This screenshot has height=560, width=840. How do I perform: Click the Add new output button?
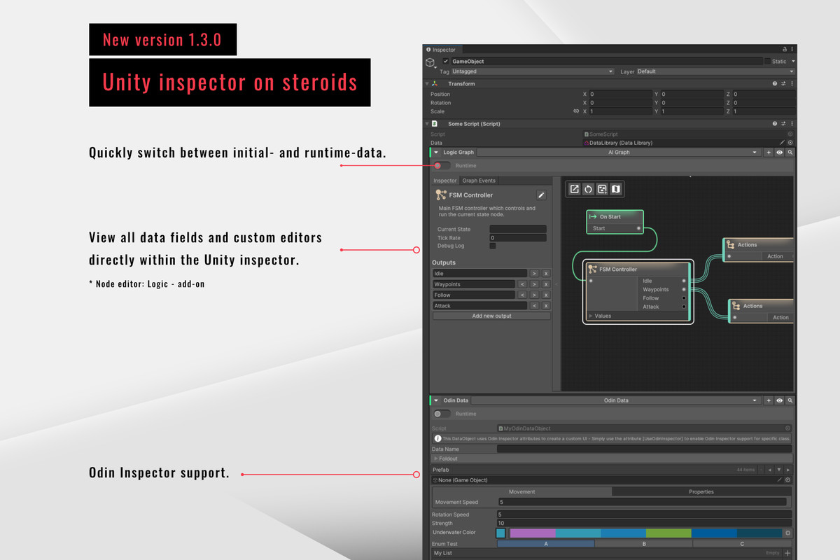(x=491, y=316)
